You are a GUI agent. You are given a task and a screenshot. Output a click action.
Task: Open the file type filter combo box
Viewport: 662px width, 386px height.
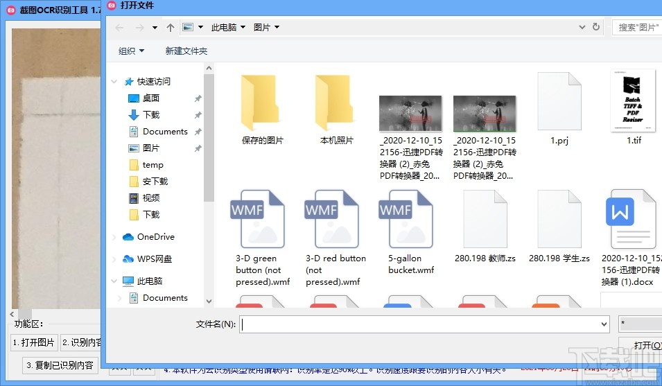640,324
